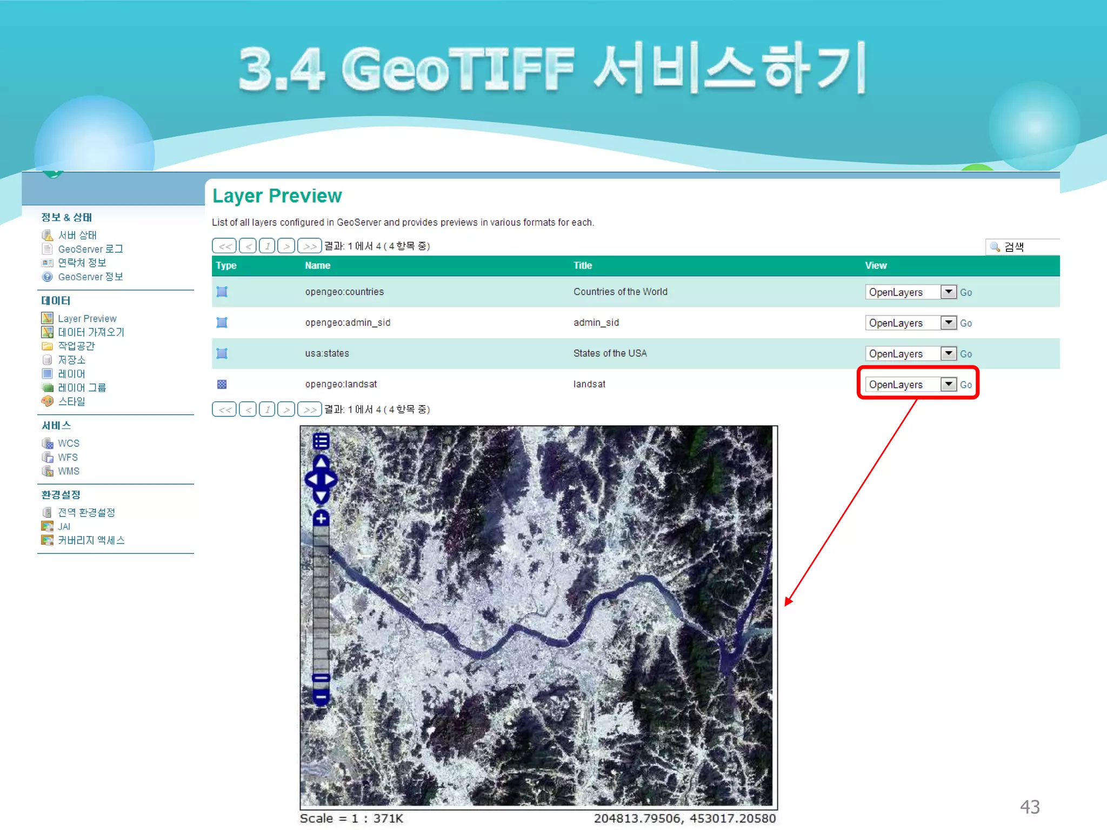Screen dimensions: 1107x830
Task: Pan the map down with arrow
Action: coord(321,496)
